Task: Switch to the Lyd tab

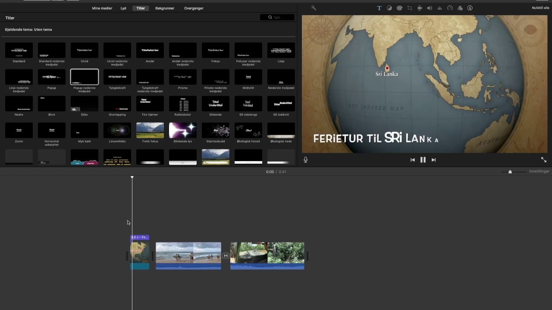Action: [123, 8]
